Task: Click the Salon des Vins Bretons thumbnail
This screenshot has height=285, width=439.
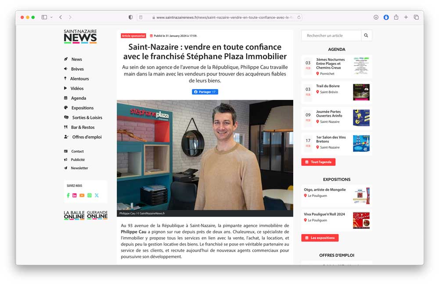Action: [361, 143]
